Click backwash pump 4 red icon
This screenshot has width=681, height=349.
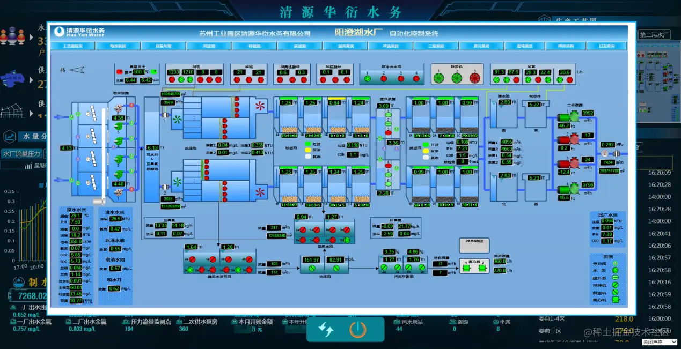(x=416, y=79)
